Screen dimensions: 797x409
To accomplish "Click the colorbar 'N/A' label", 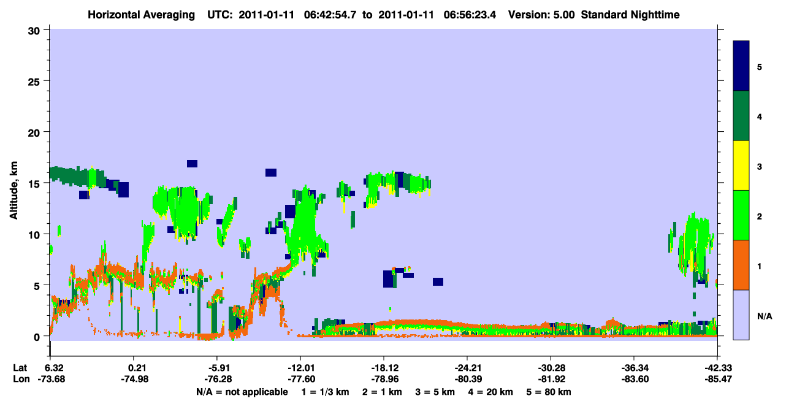I will click(764, 316).
